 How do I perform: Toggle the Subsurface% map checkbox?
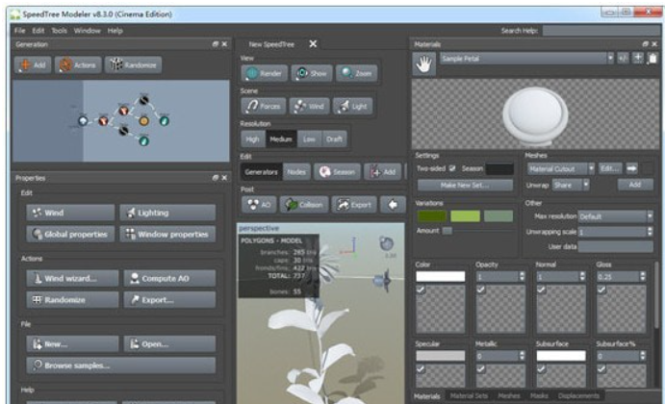601,369
